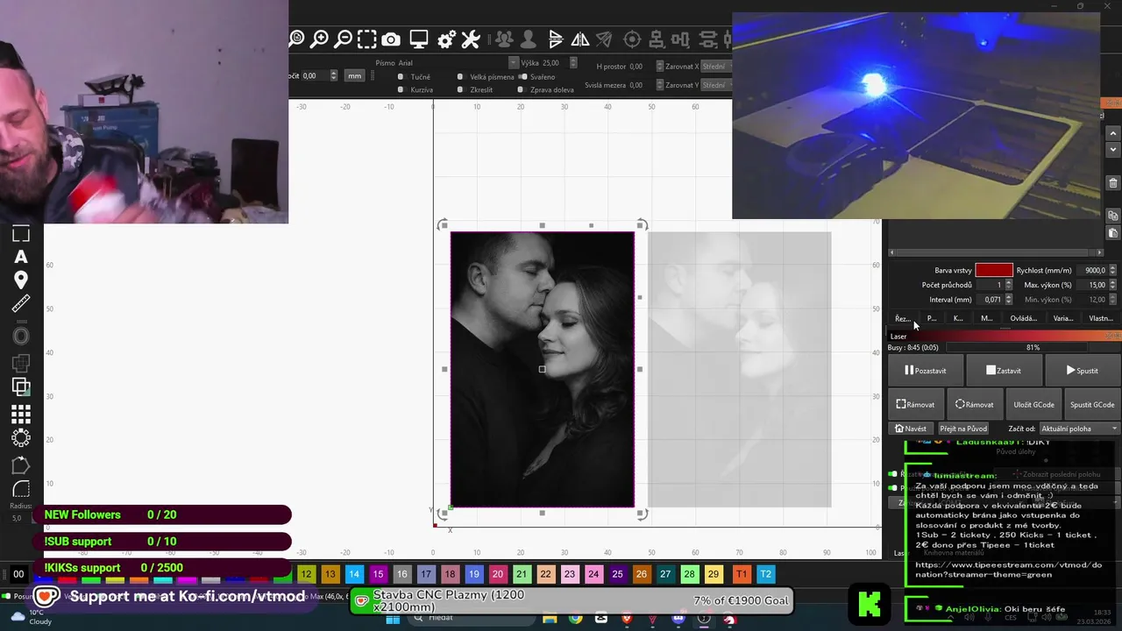1122x631 pixels.
Task: Zoom to page magnifier icon
Action: coord(296,39)
